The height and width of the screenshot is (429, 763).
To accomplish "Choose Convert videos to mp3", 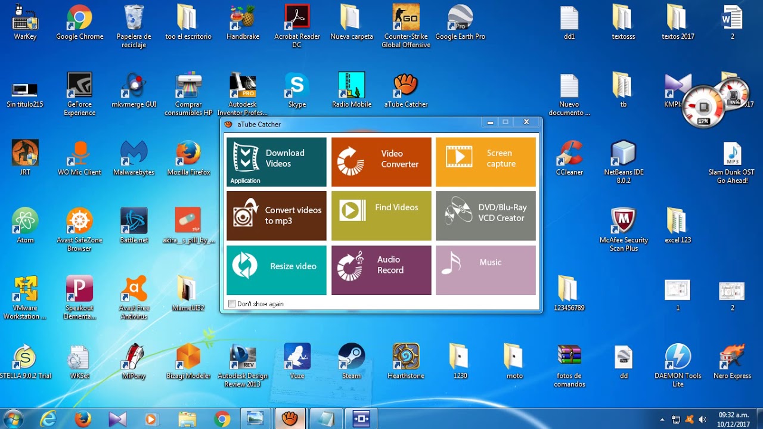I will pyautogui.click(x=277, y=216).
